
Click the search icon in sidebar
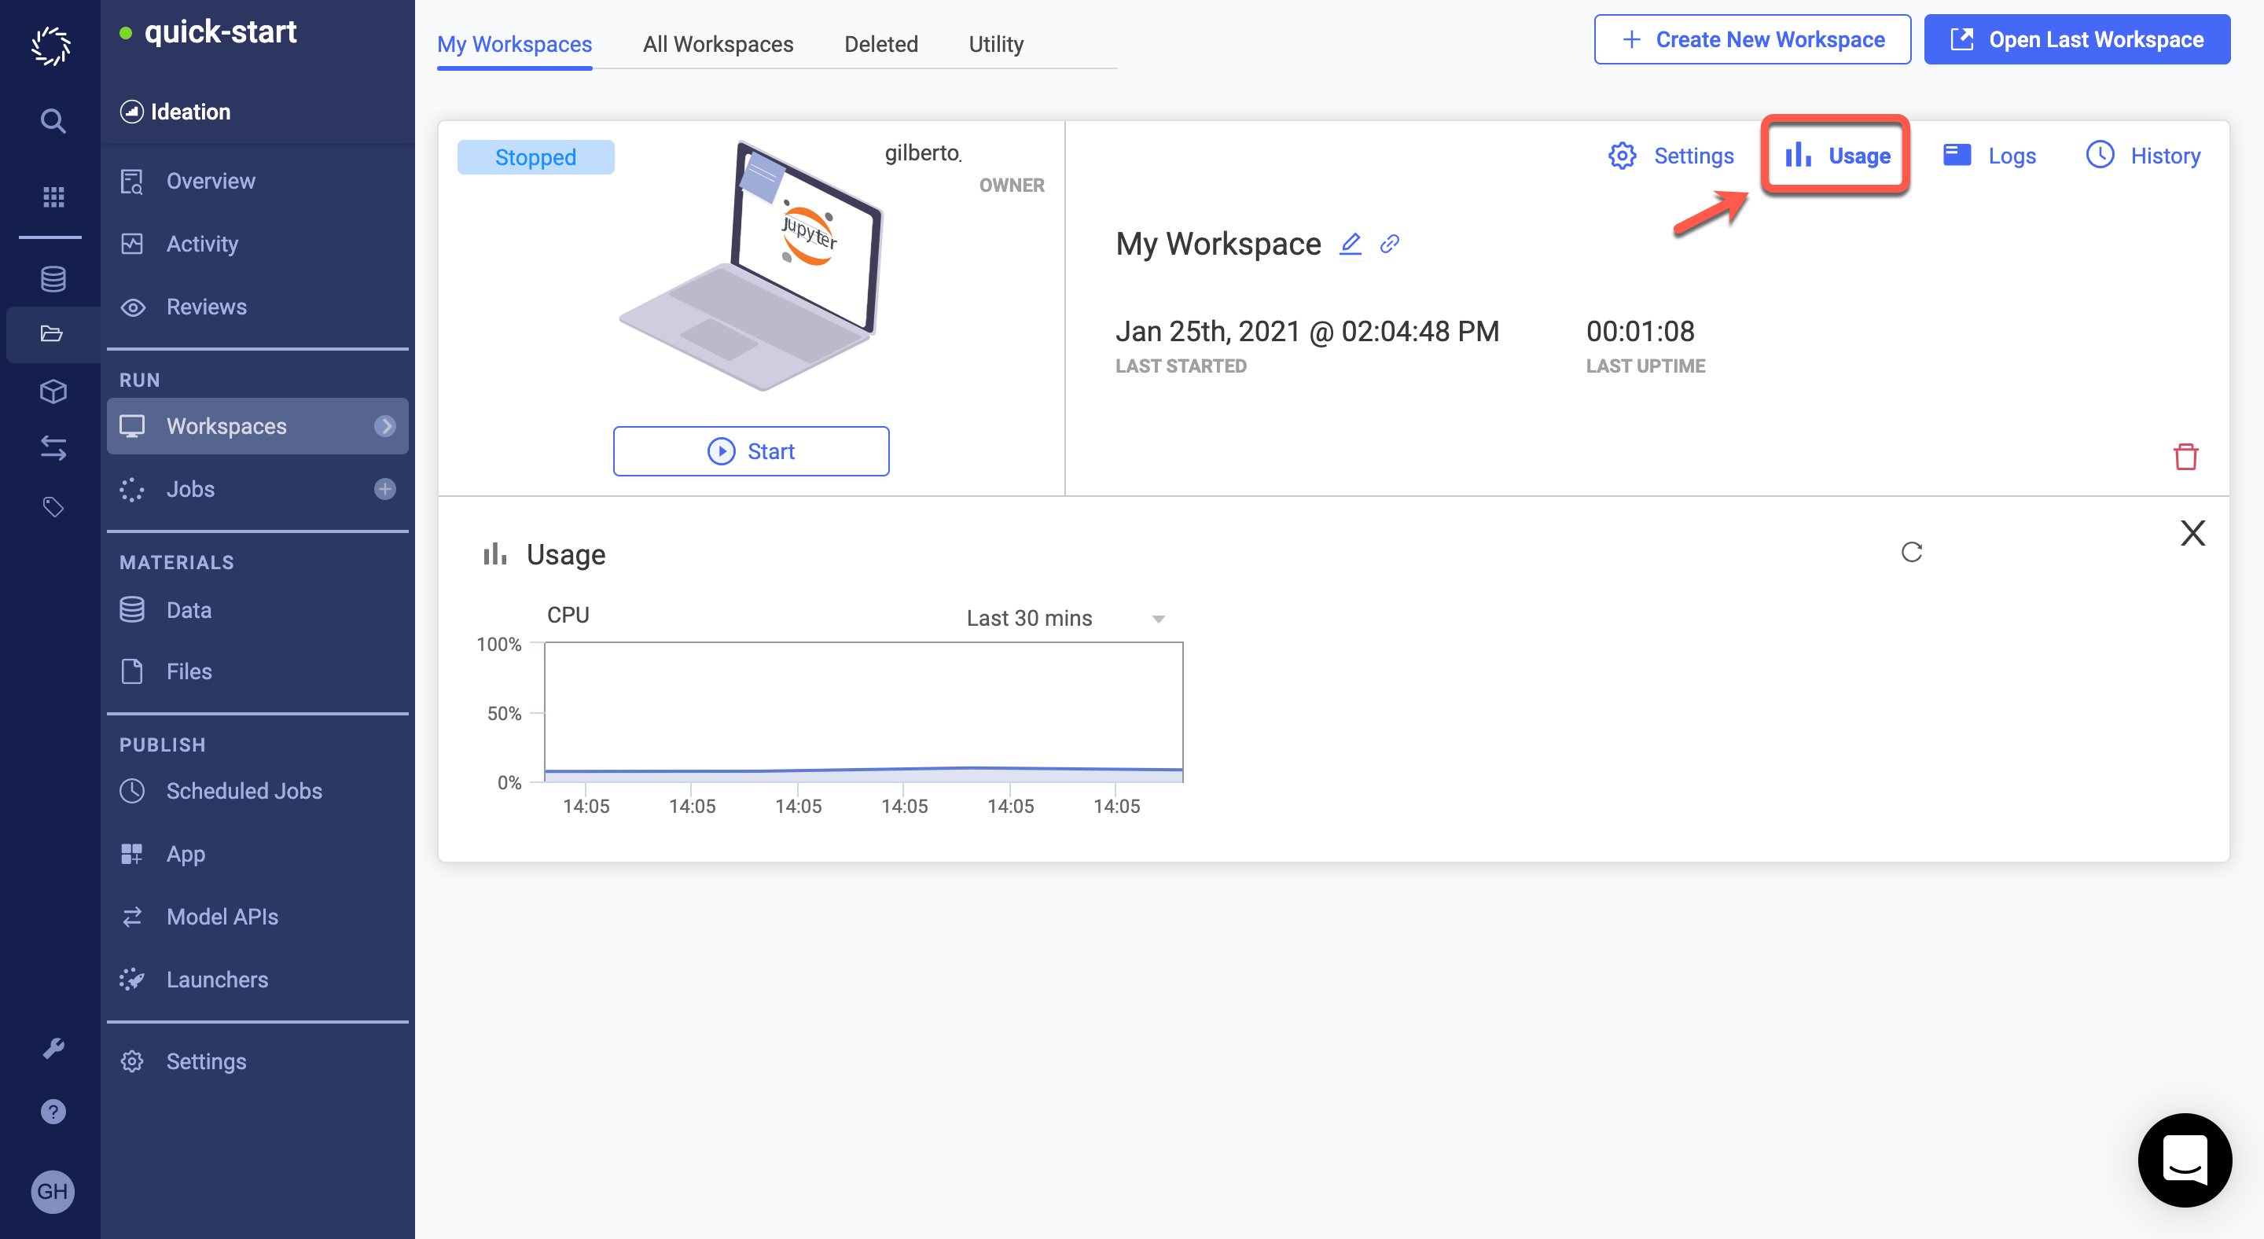[x=50, y=119]
